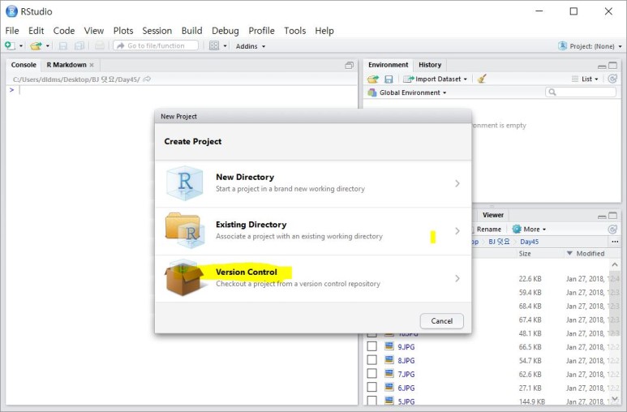The height and width of the screenshot is (412, 627).
Task: Click the refresh environment icon
Action: coord(612,79)
